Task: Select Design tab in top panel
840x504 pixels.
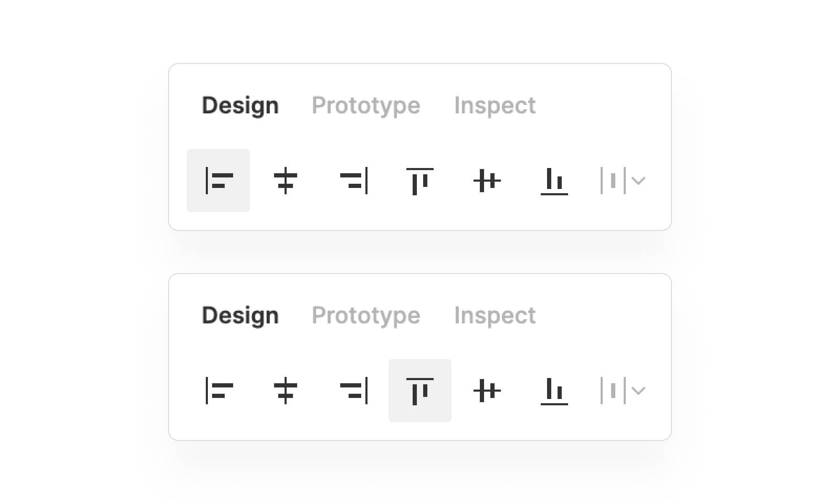Action: coord(240,106)
